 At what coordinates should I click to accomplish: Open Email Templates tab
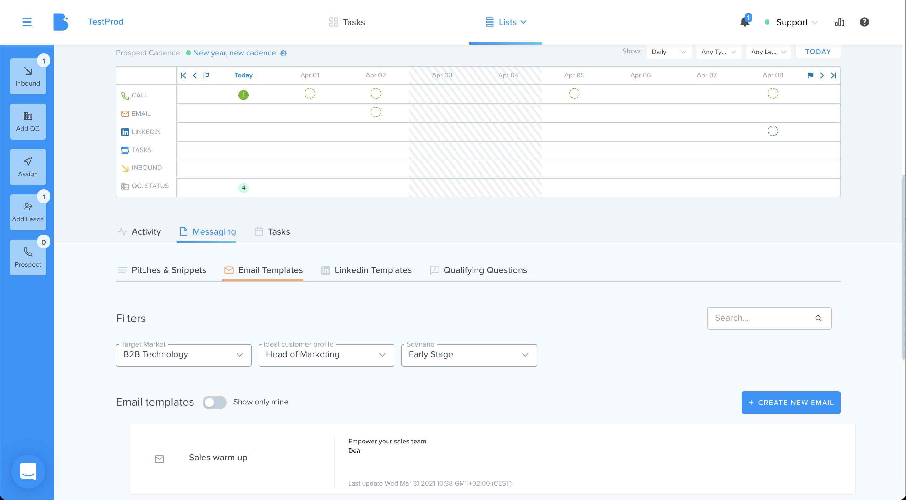tap(263, 270)
